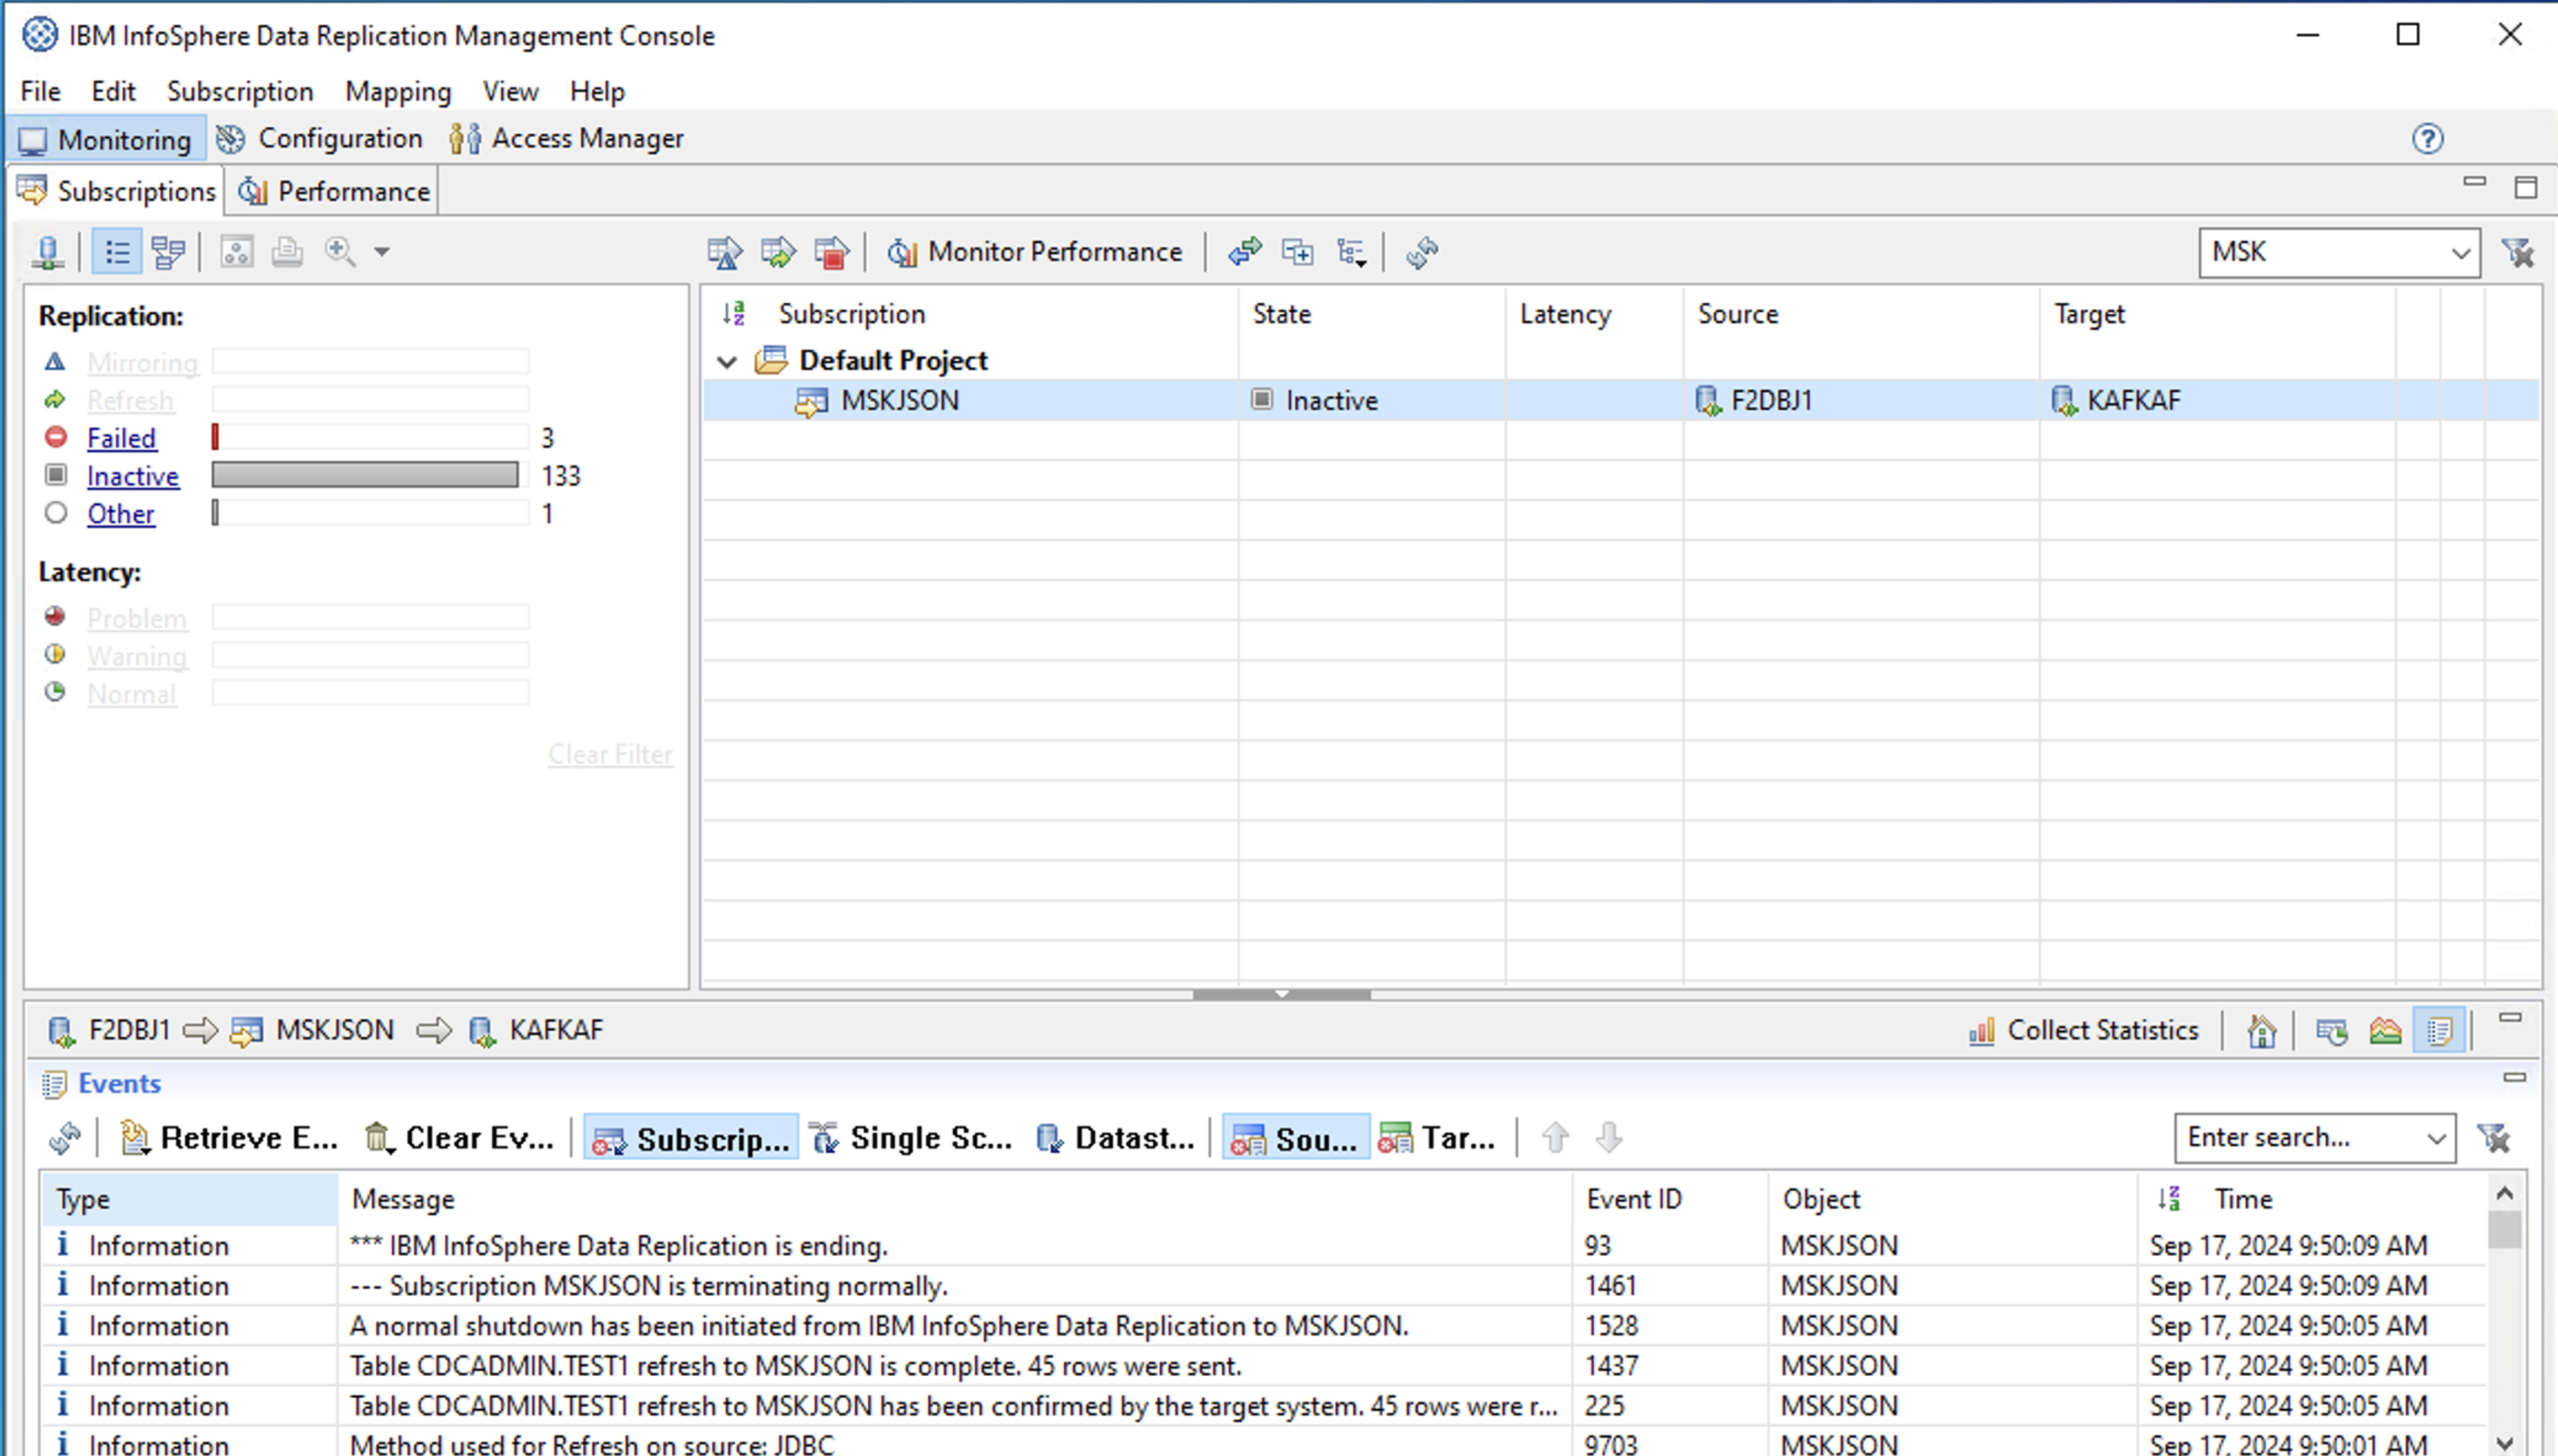Image resolution: width=2558 pixels, height=1456 pixels.
Task: Click the home icon in details toolbar
Action: coord(2261,1030)
